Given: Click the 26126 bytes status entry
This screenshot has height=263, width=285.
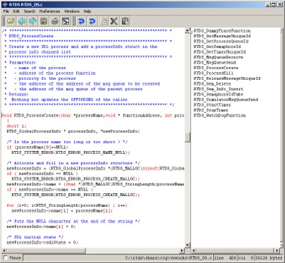Looking at the screenshot, I should 269,257.
